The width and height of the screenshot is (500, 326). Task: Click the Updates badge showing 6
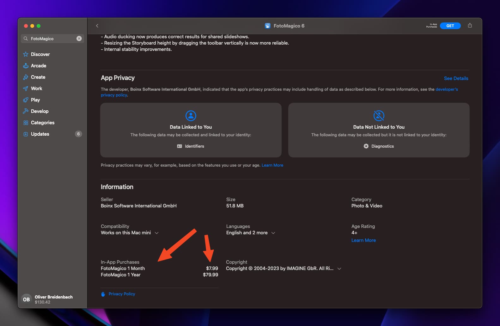(78, 134)
